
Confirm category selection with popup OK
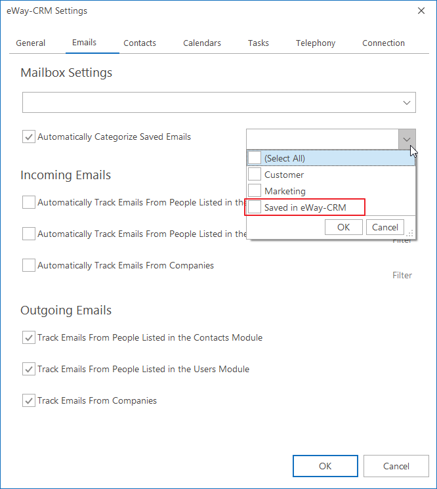point(343,227)
